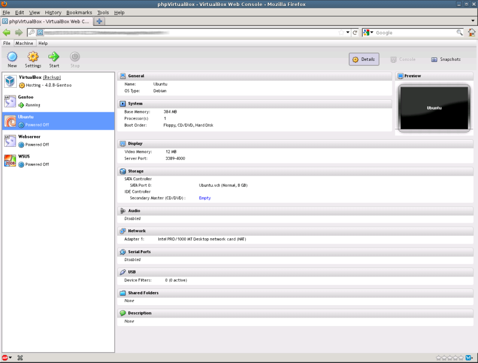Click the Backup host link
Image resolution: width=478 pixels, height=363 pixels.
(x=52, y=78)
